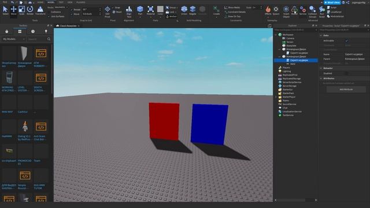Switch to the MODEL ribbon tab
Screen dimensions: 370x208
tap(51, 2)
